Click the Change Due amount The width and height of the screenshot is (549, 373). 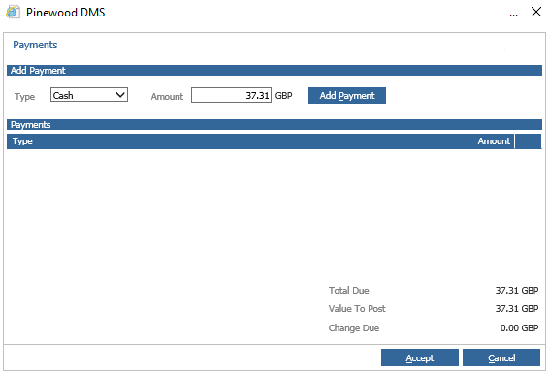point(519,327)
